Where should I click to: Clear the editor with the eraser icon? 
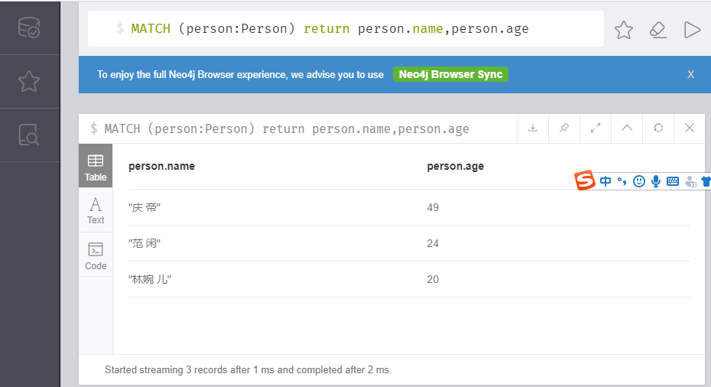(x=657, y=30)
